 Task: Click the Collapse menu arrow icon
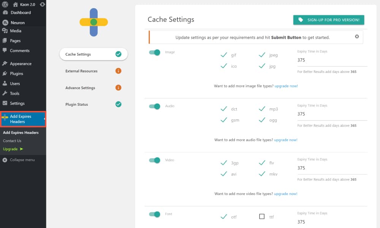click(x=5, y=160)
